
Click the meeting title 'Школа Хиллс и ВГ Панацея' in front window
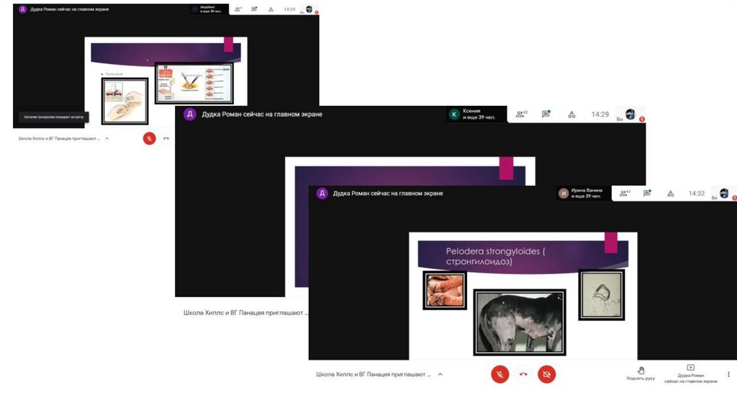tap(374, 374)
